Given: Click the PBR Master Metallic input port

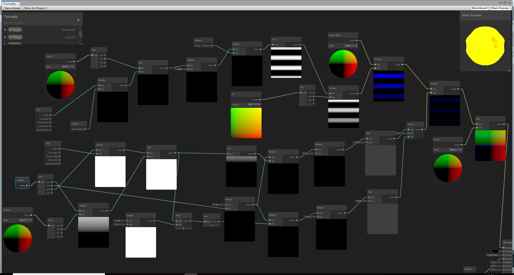Looking at the screenshot, I should (x=504, y=262).
